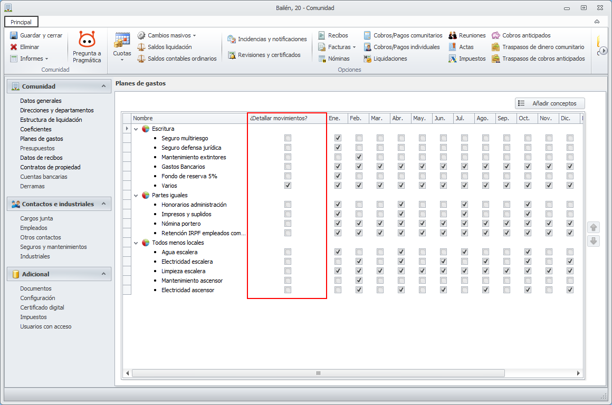Viewport: 612px width, 405px height.
Task: Click the Liquidaciones icon
Action: click(368, 59)
